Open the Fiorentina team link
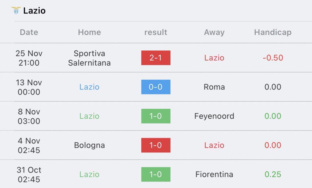312x188 pixels. tap(214, 175)
